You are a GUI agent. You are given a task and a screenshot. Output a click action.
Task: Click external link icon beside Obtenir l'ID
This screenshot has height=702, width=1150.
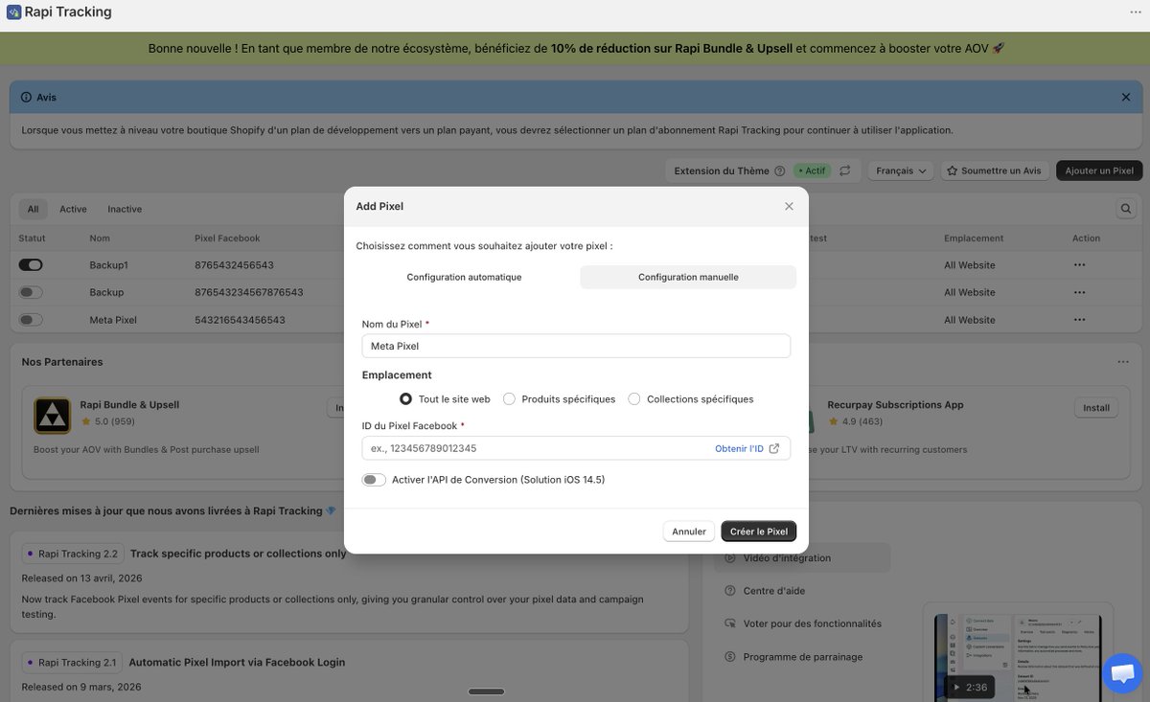click(774, 448)
